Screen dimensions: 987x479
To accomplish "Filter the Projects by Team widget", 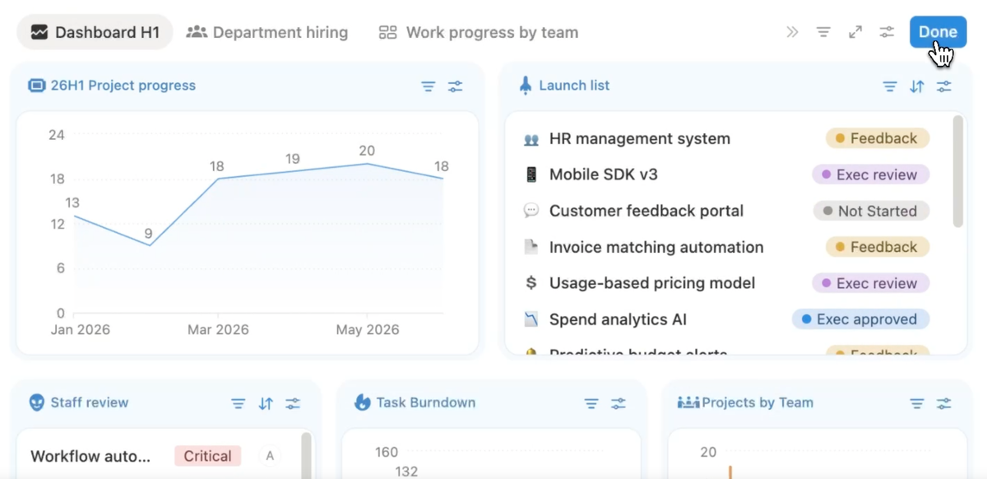I will (x=917, y=403).
